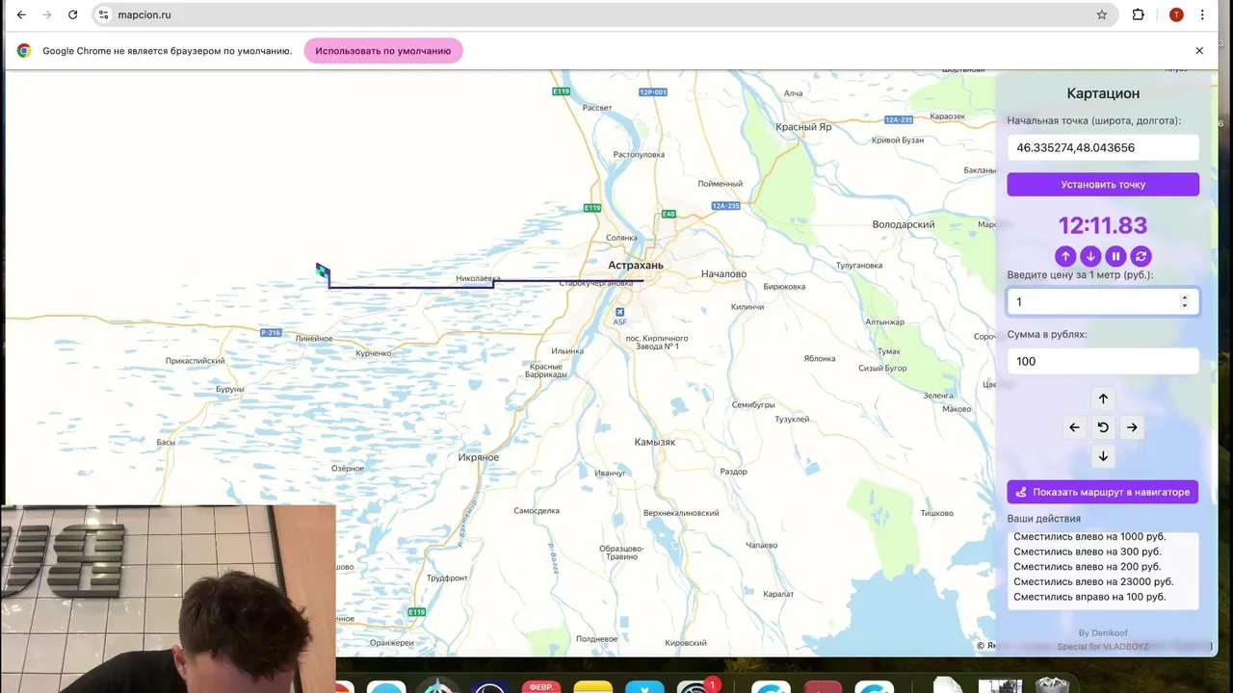Move left with the grey arrow pad
1233x693 pixels.
tap(1075, 427)
